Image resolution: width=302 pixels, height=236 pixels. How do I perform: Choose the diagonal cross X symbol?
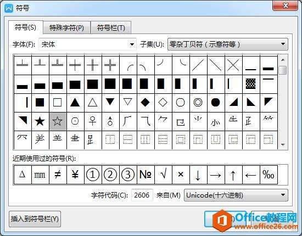coord(233,65)
